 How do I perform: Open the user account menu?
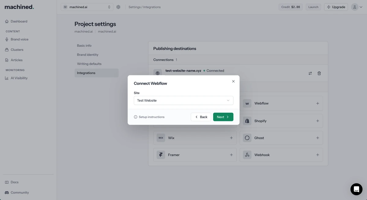tap(356, 7)
